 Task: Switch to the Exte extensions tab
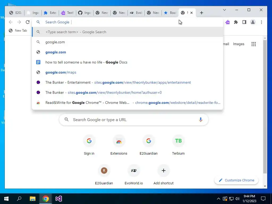click(x=50, y=13)
